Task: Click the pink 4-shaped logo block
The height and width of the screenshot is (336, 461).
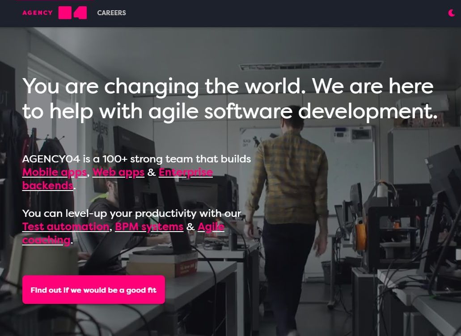Action: pos(80,13)
